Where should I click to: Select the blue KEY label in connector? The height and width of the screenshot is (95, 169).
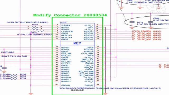[x=77, y=43]
